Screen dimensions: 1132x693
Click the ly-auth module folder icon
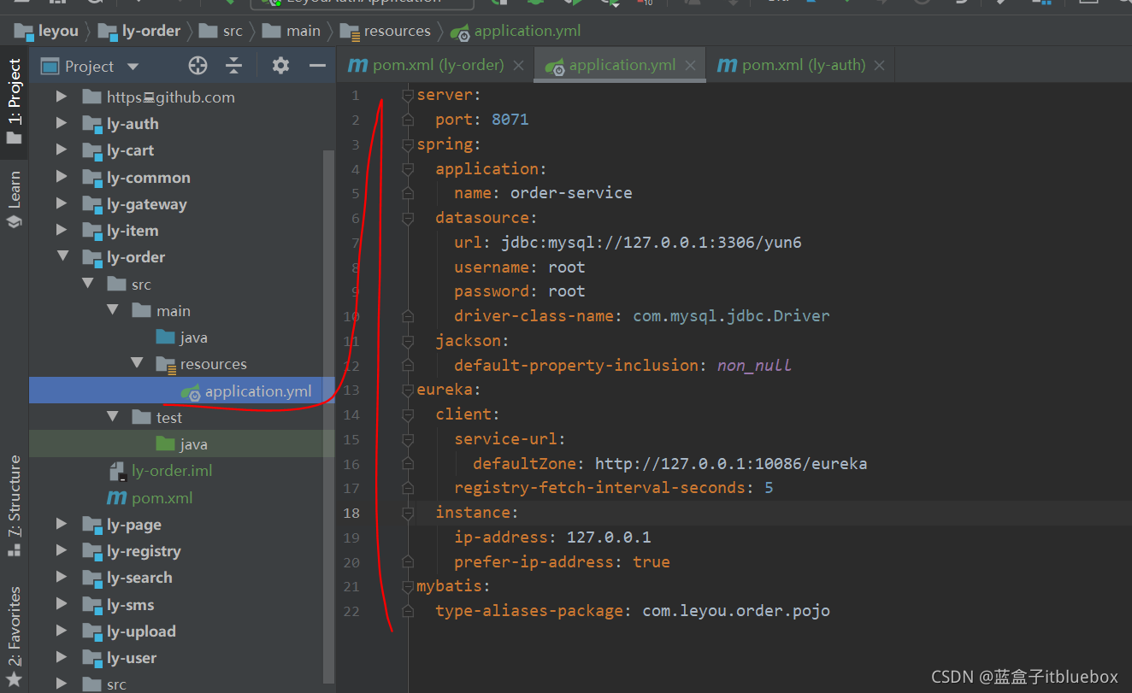click(x=92, y=125)
